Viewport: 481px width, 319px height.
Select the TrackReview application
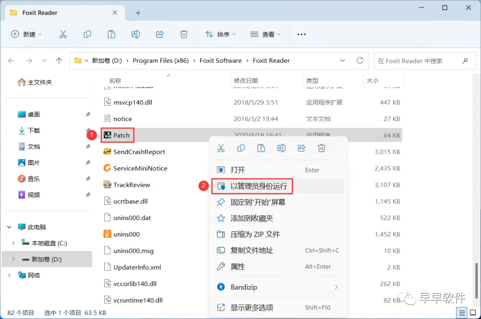(x=126, y=185)
